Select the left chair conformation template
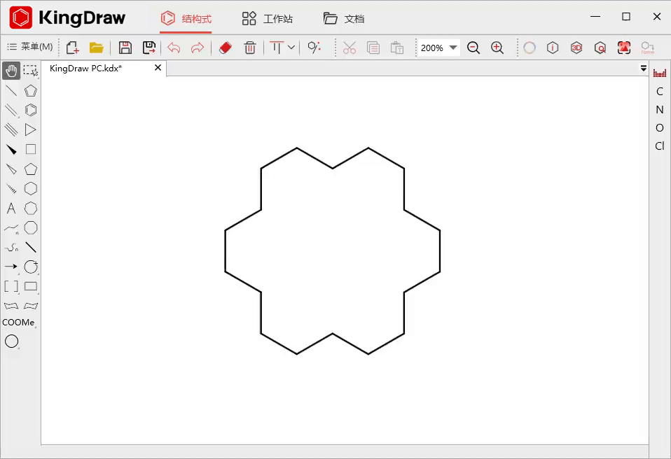 (x=11, y=306)
